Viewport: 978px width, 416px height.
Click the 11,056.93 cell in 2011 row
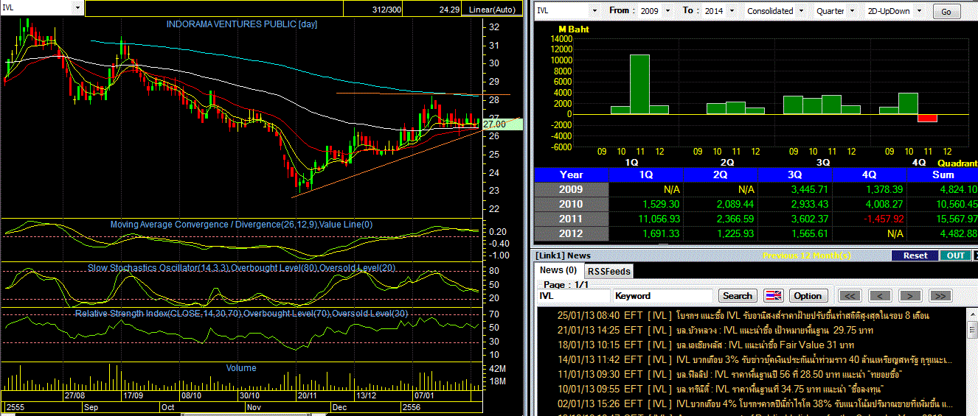[x=646, y=219]
